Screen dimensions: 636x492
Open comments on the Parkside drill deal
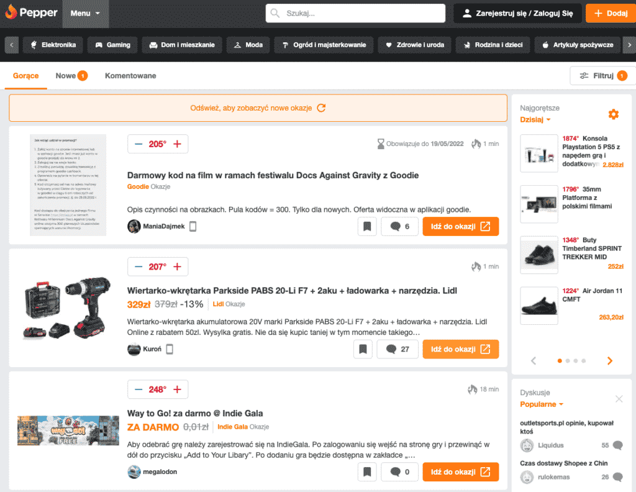pyautogui.click(x=397, y=349)
